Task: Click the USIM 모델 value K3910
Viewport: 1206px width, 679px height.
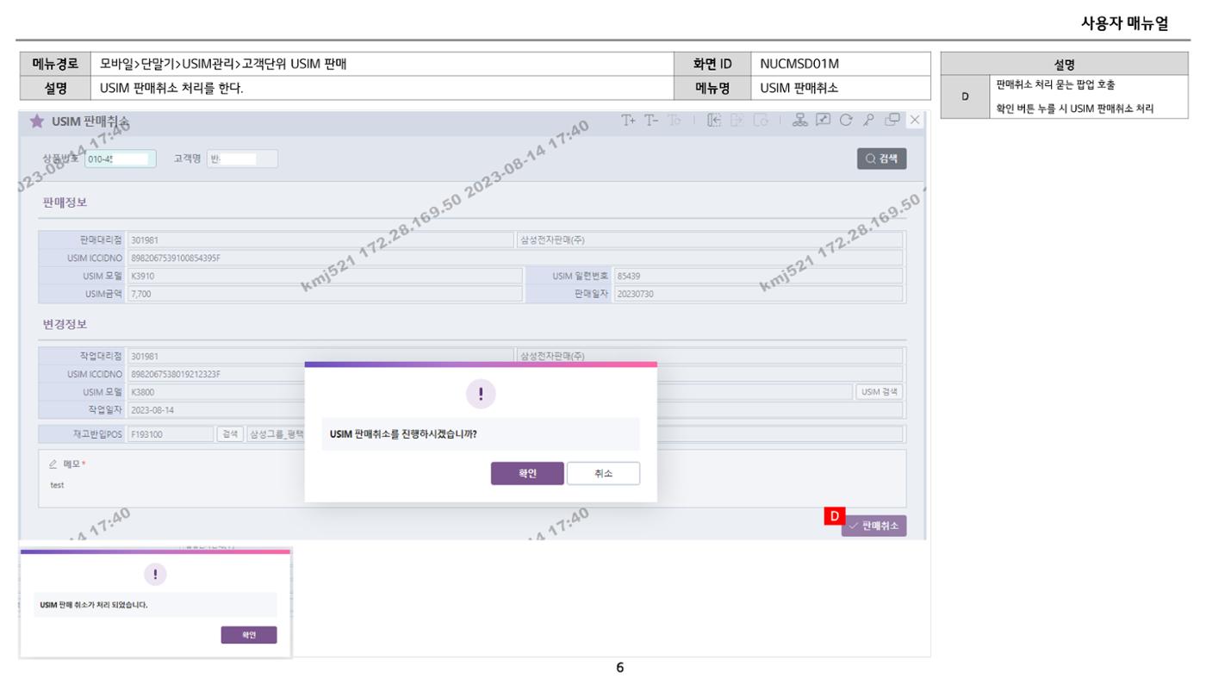Action: [x=142, y=276]
